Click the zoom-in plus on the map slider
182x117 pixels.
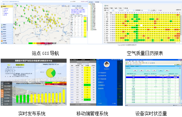(x=15, y=9)
